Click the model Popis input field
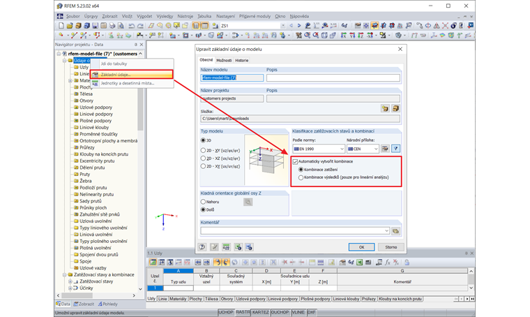Screen dimensions: 530x317 click(333, 78)
